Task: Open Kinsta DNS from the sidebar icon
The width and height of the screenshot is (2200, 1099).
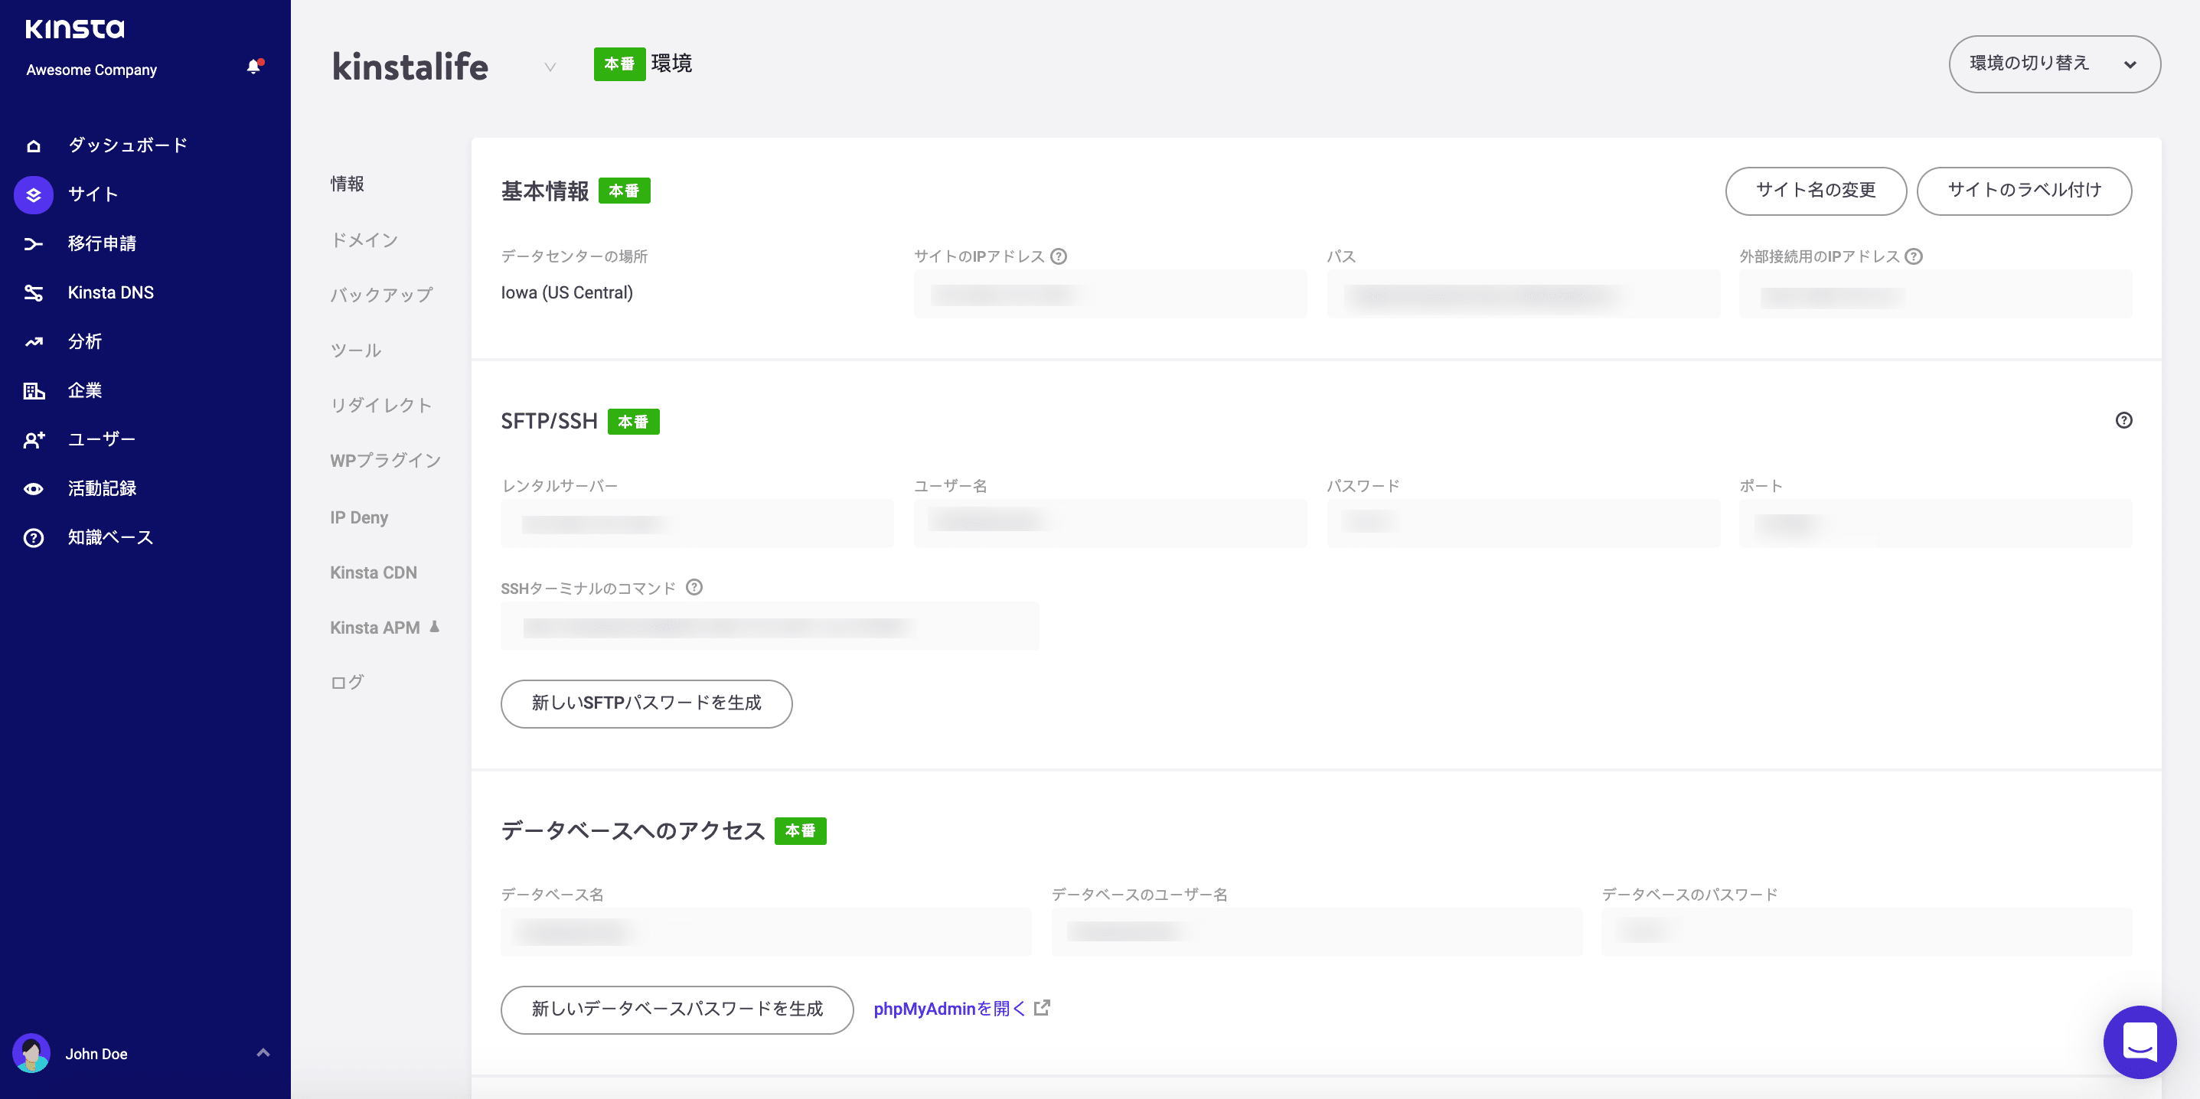Action: click(x=34, y=292)
